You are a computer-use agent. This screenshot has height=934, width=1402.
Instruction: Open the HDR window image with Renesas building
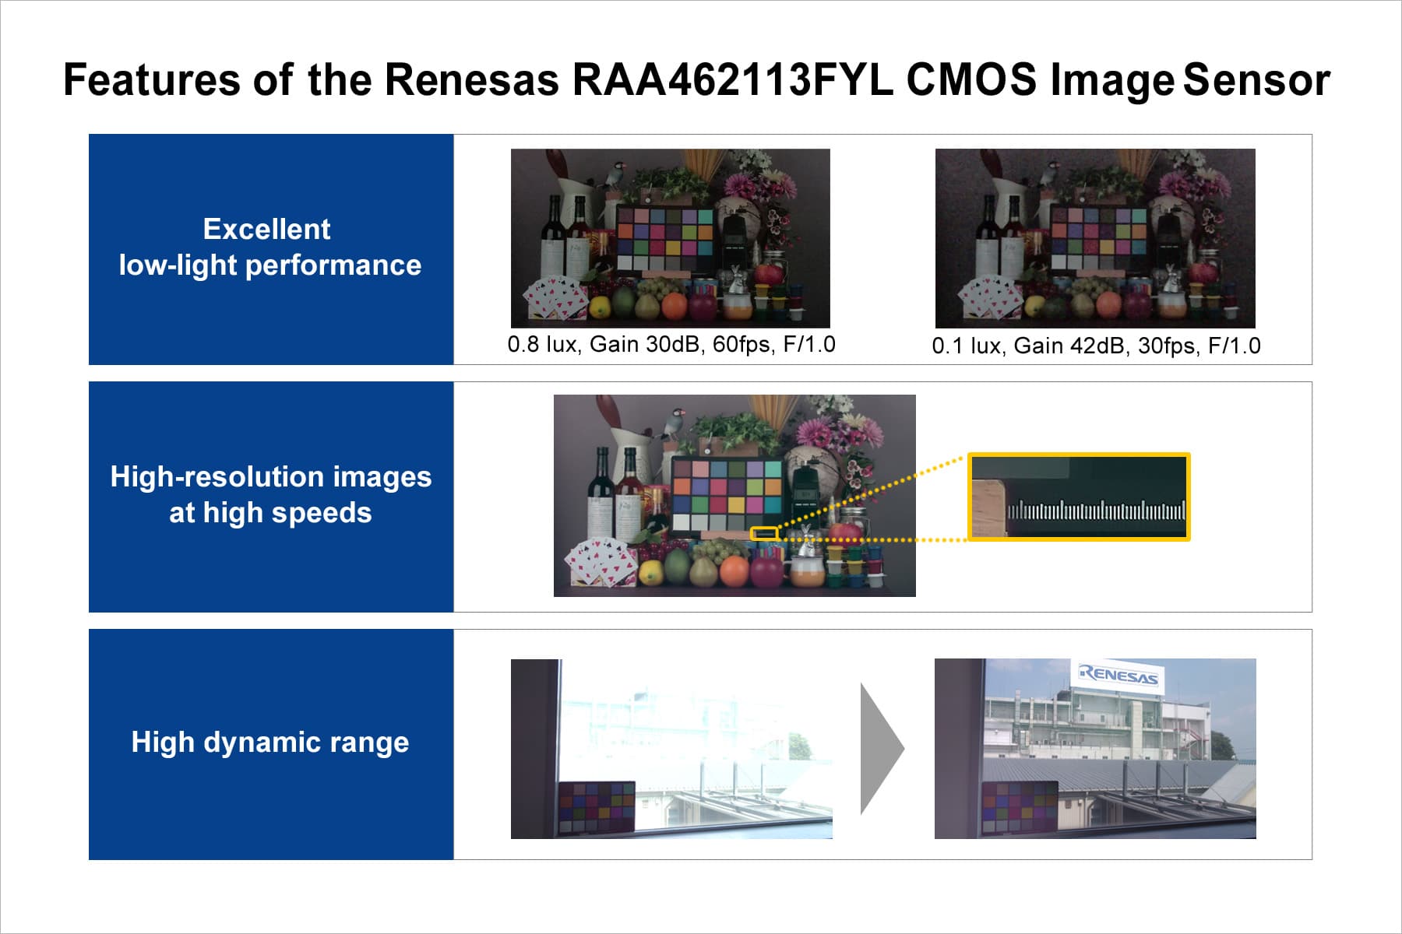[1095, 749]
